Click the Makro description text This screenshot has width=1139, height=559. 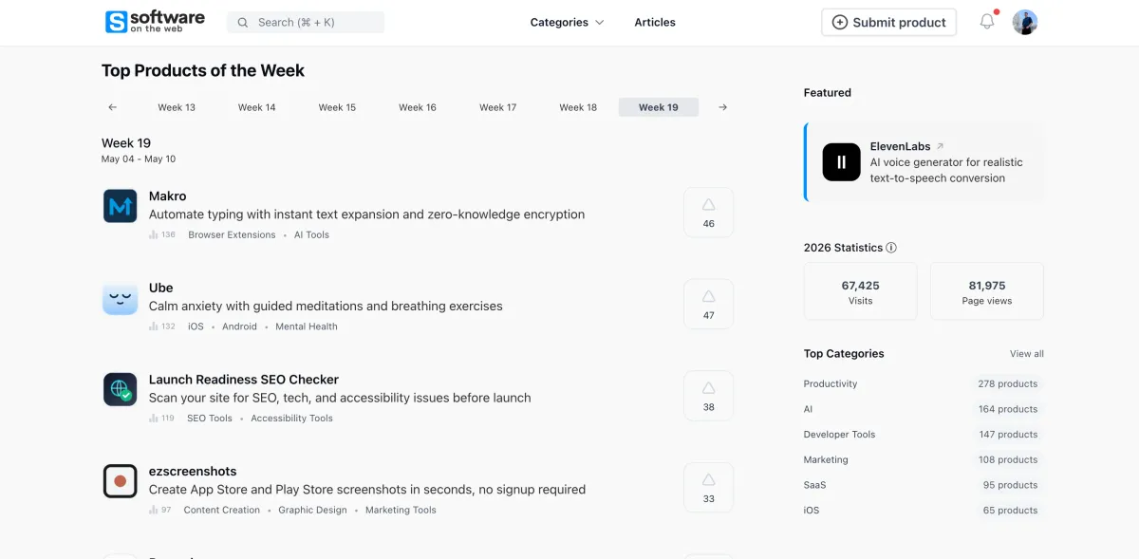point(366,214)
